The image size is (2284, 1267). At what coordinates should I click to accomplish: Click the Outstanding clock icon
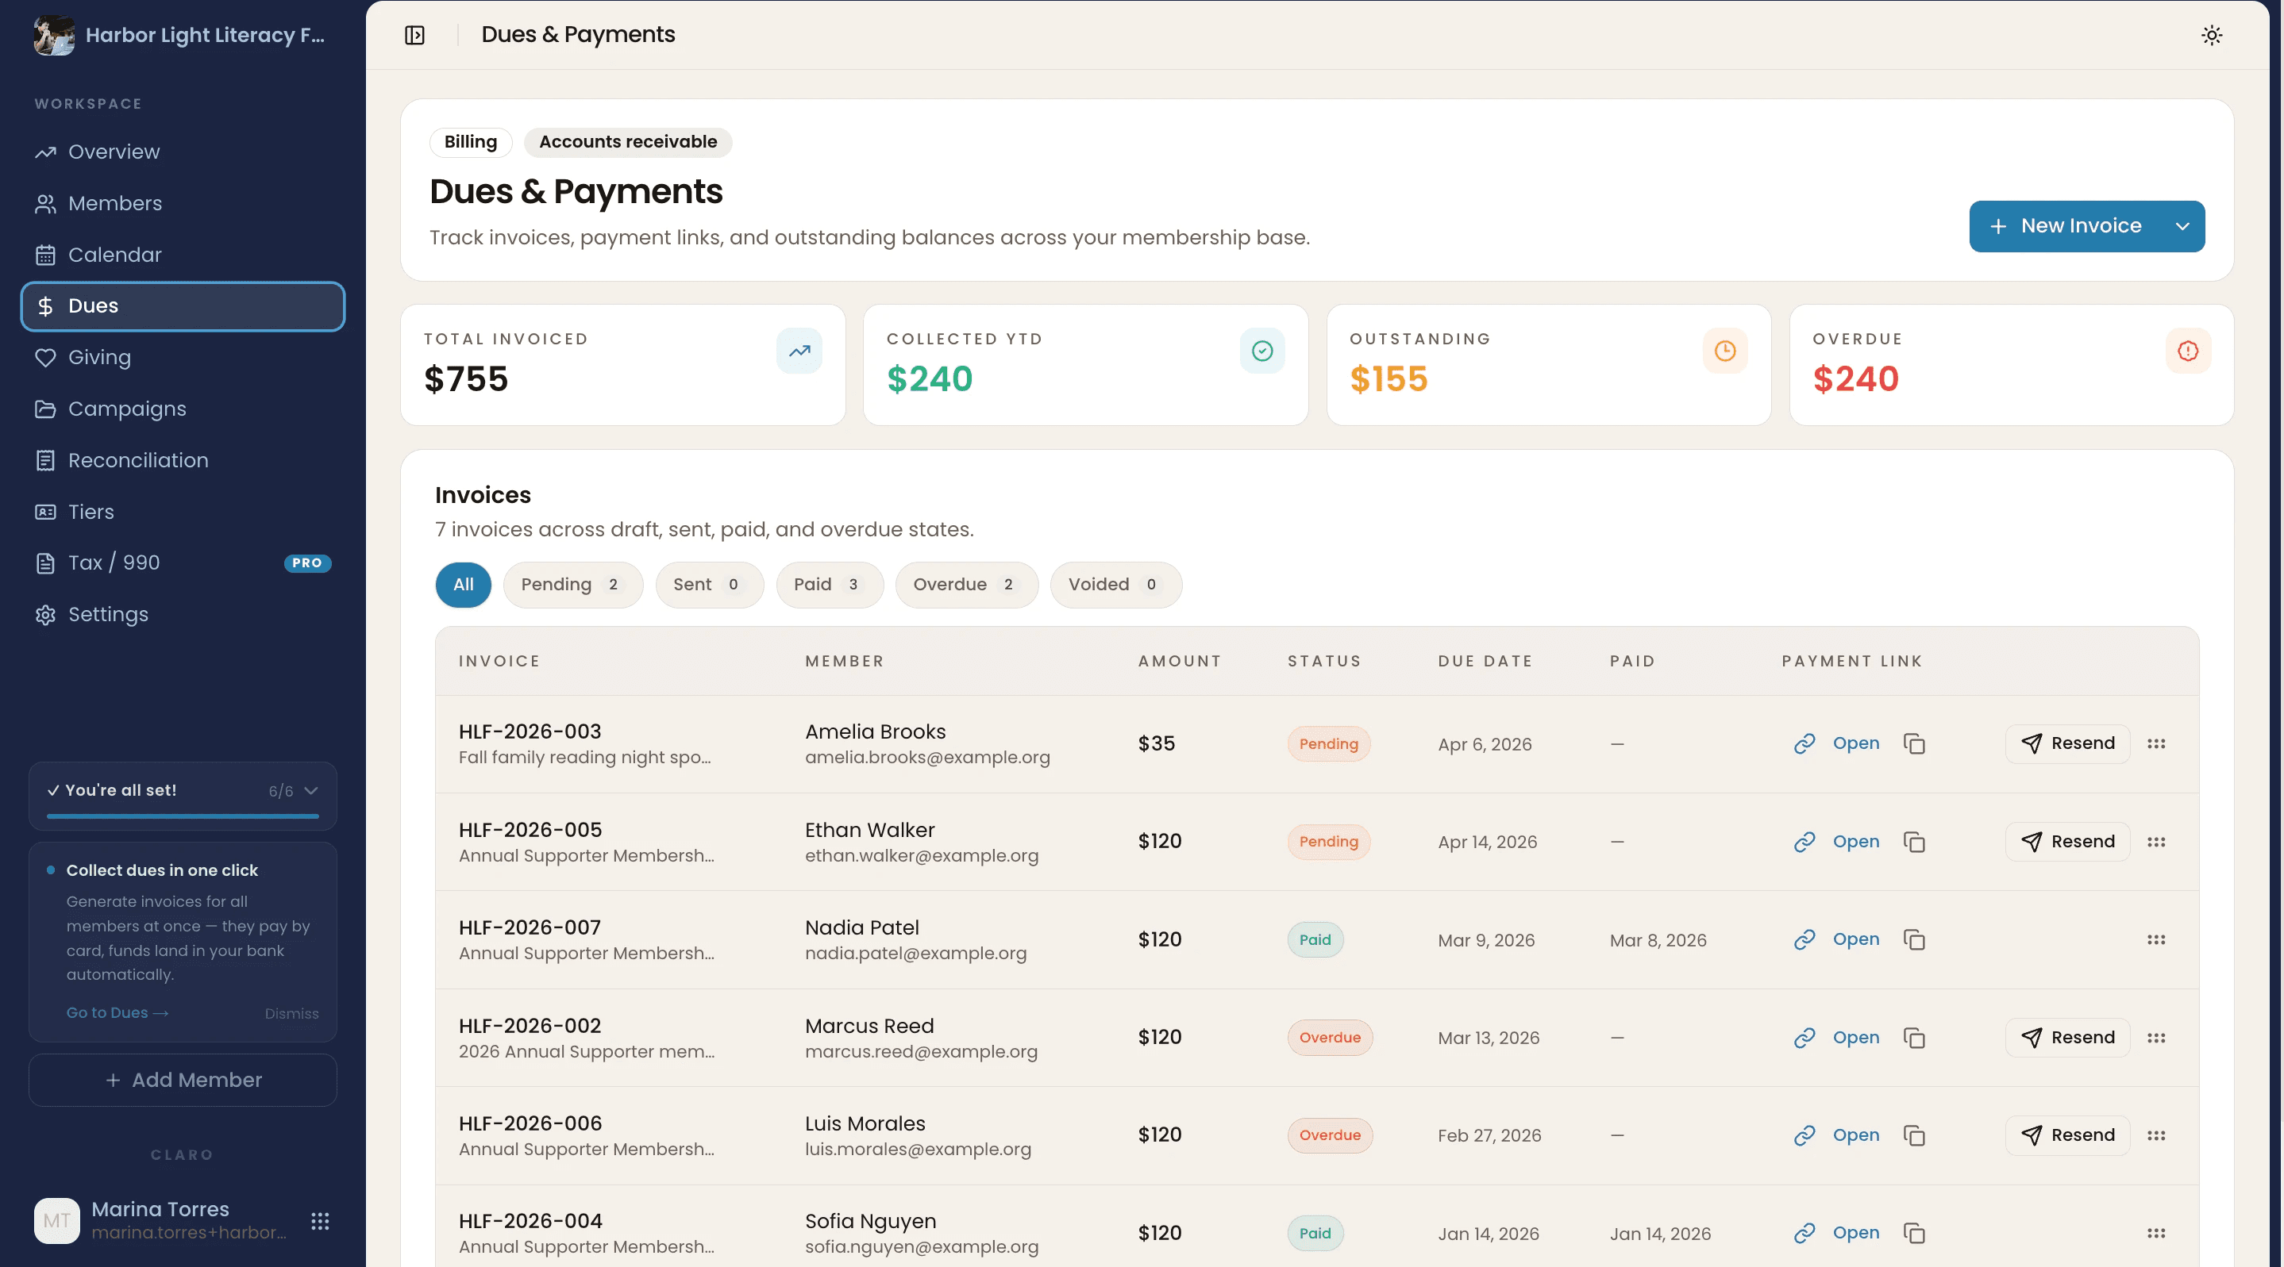(x=1724, y=351)
